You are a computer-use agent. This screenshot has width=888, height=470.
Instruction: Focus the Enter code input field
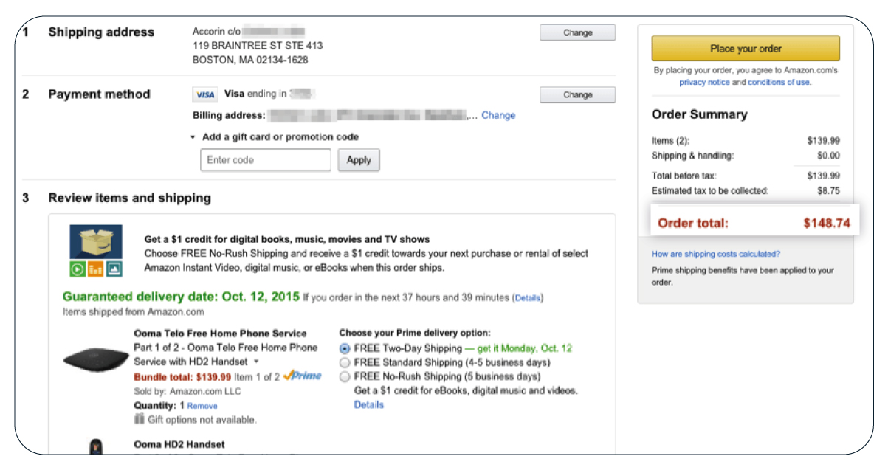click(266, 160)
